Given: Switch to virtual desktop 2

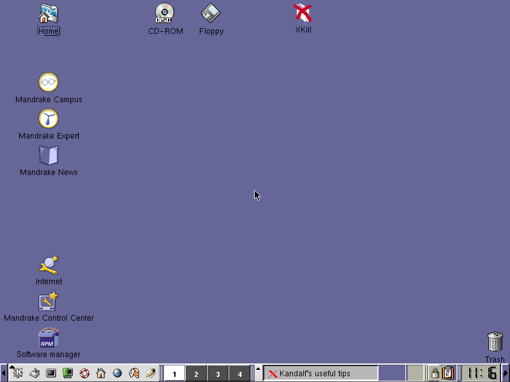Looking at the screenshot, I should pos(196,374).
